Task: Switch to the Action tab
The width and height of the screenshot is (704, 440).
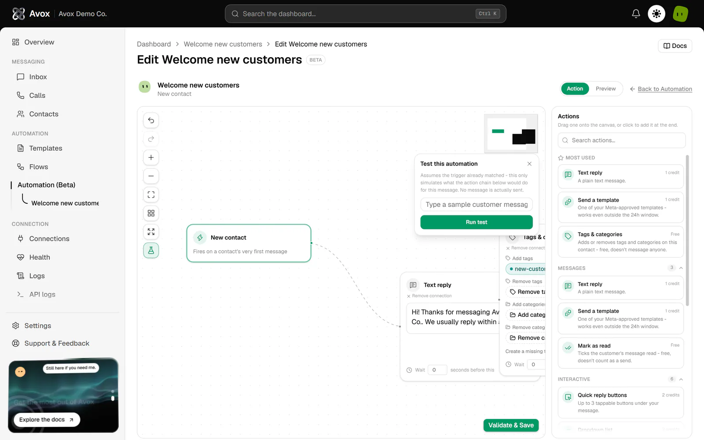Action: click(x=575, y=88)
